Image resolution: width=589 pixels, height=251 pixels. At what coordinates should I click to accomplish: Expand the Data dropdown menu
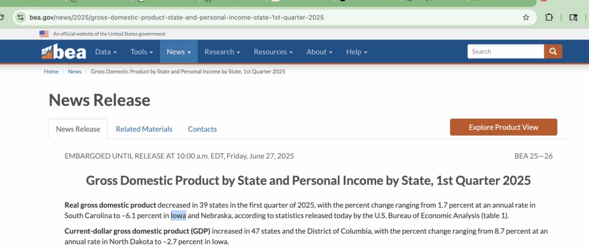(106, 52)
